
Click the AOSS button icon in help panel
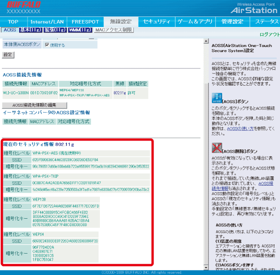(217, 98)
